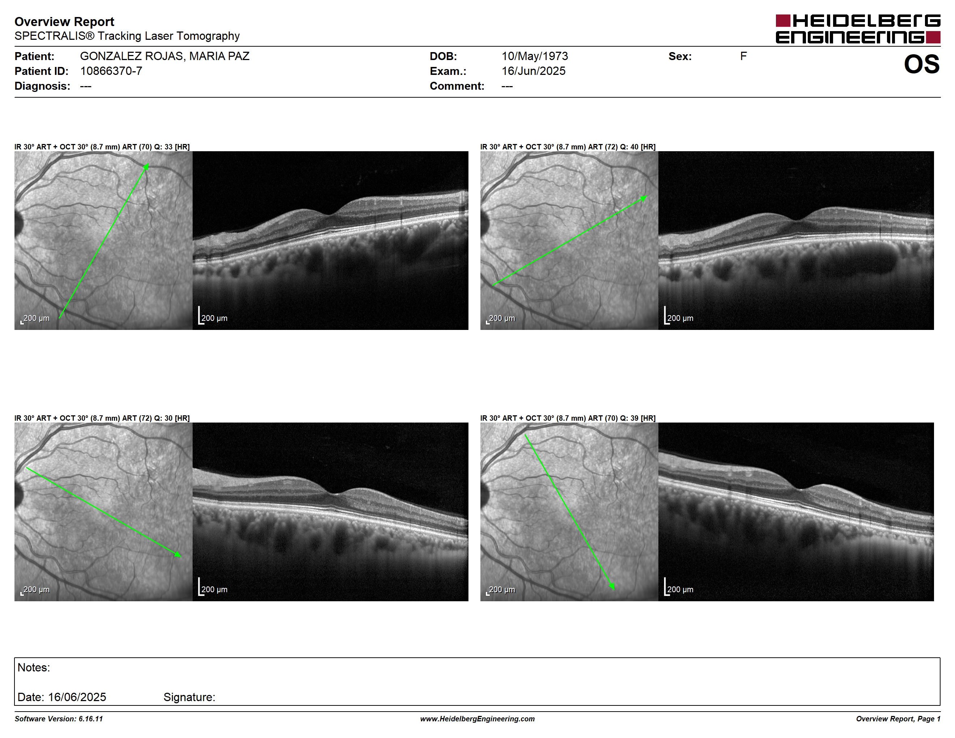
Task: Select the Patient ID 10866370-7
Action: pyautogui.click(x=111, y=71)
